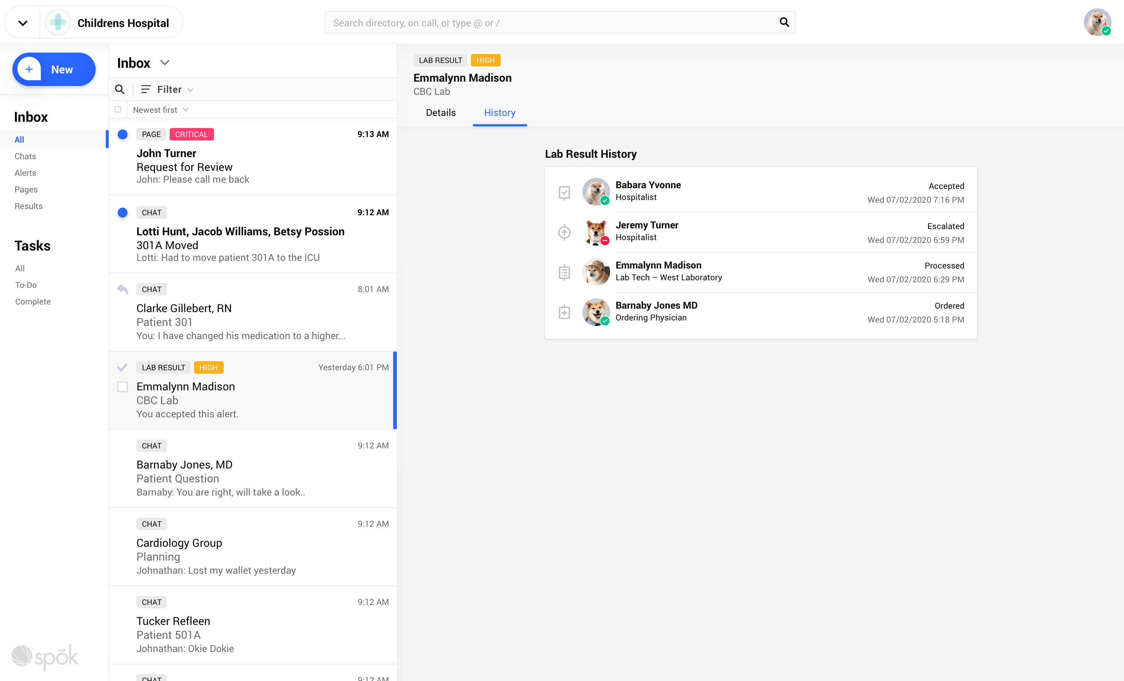1124x681 pixels.
Task: Switch to the History tab
Action: 500,112
